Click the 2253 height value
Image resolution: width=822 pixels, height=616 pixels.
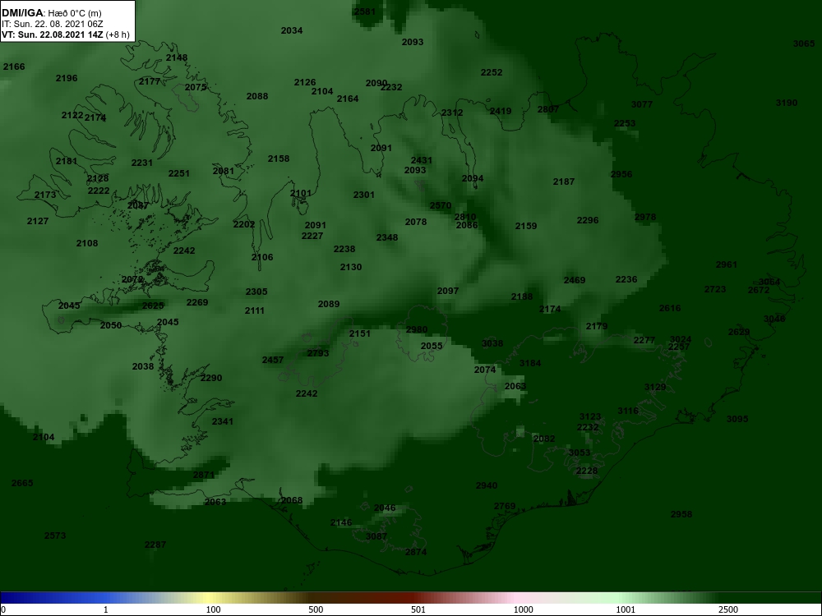click(625, 123)
